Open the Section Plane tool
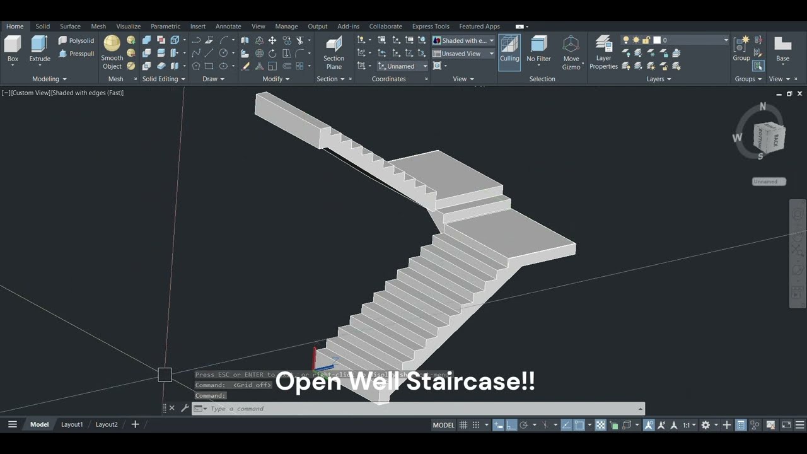The height and width of the screenshot is (454, 807). pyautogui.click(x=334, y=52)
